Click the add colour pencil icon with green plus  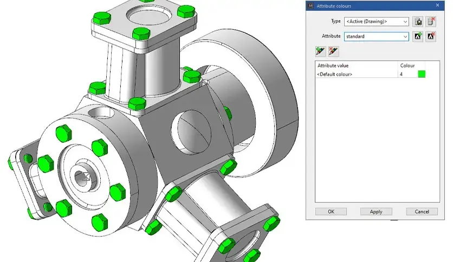coord(320,51)
